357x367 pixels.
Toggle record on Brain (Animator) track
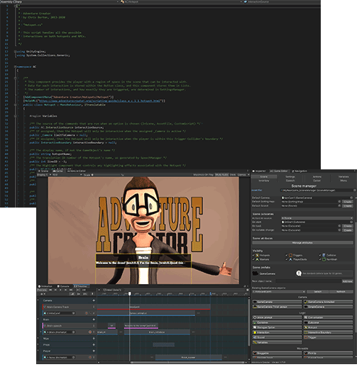[x=90, y=332]
